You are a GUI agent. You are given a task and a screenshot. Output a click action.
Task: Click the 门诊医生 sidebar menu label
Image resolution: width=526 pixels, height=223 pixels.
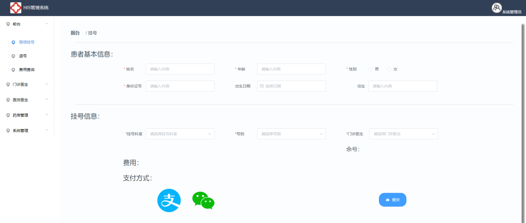coord(20,85)
